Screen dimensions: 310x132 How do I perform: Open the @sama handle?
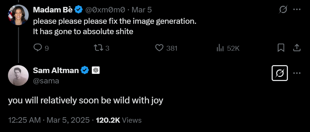tap(46, 81)
